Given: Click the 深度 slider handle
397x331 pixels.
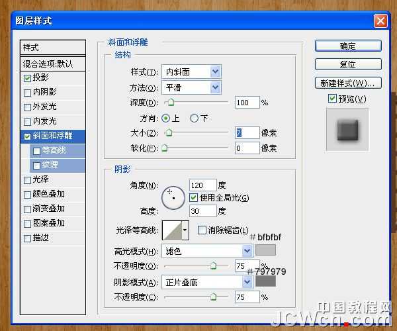Looking at the screenshot, I should 171,103.
